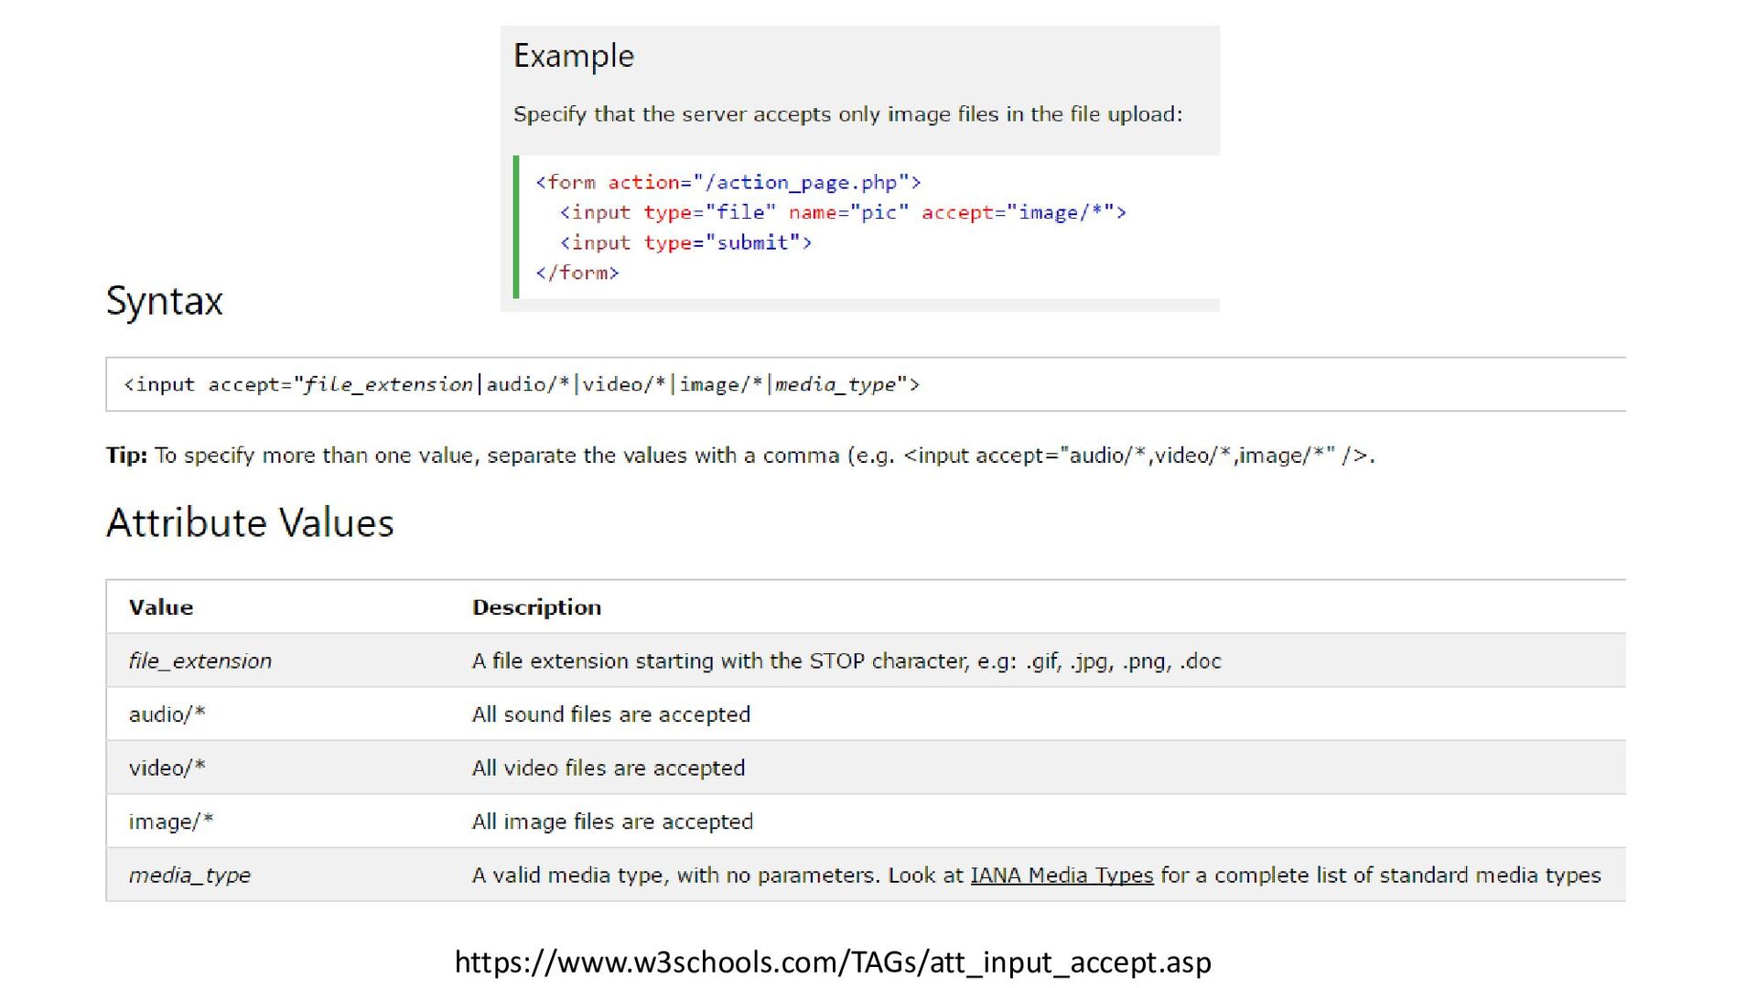
Task: Click the input type="submit" code line
Action: pos(685,242)
